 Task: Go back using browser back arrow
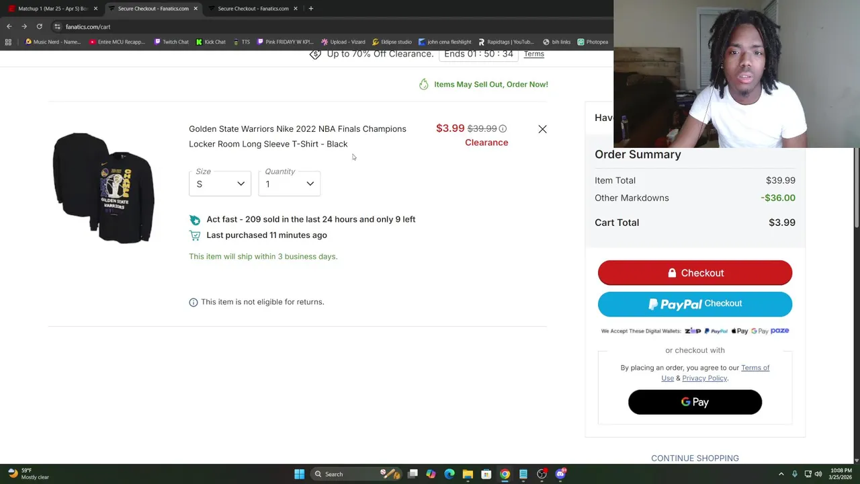tap(9, 26)
